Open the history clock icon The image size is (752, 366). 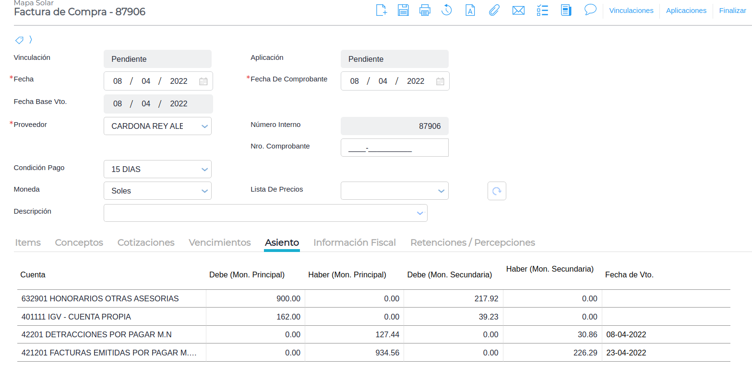(x=447, y=10)
